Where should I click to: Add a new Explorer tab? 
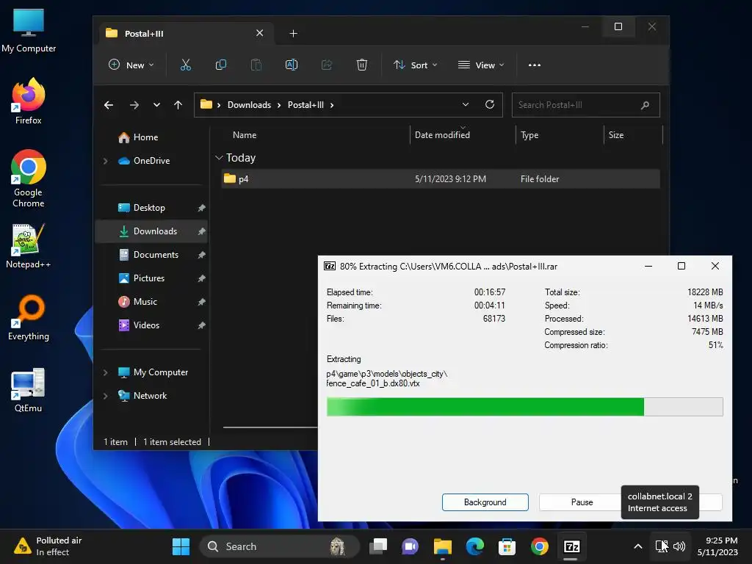(x=294, y=33)
